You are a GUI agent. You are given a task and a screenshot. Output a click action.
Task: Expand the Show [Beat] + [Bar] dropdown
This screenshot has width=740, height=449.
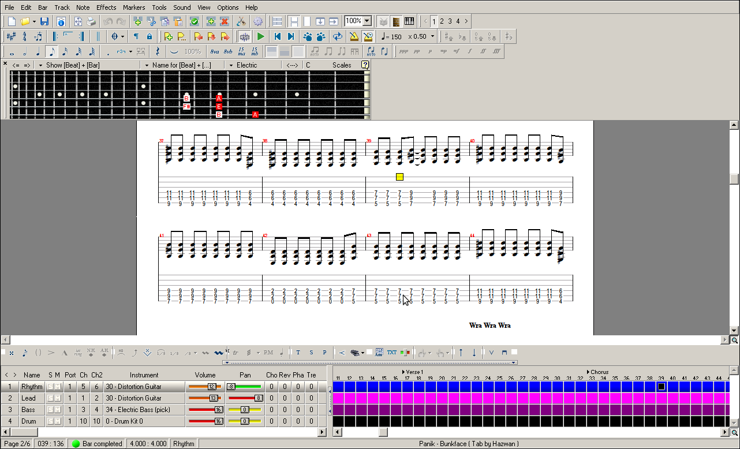[40, 65]
